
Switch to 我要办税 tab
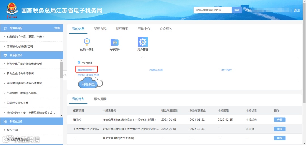click(x=100, y=29)
